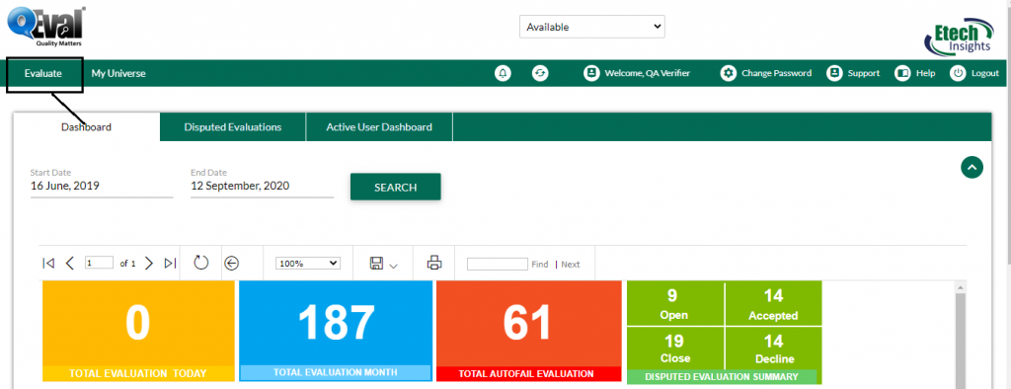Click the back-to-parent-report arrow icon
Screen dimensions: 1011x389
click(x=231, y=264)
